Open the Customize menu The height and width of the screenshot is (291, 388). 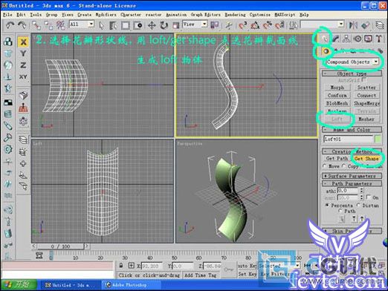259,15
